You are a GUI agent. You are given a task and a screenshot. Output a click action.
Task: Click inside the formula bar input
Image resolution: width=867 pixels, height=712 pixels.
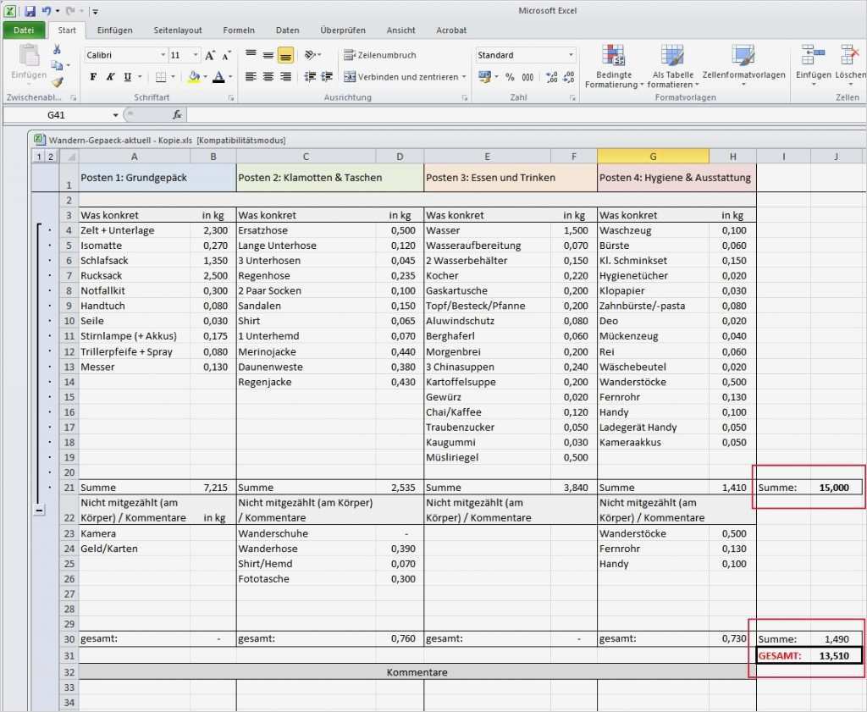point(526,114)
